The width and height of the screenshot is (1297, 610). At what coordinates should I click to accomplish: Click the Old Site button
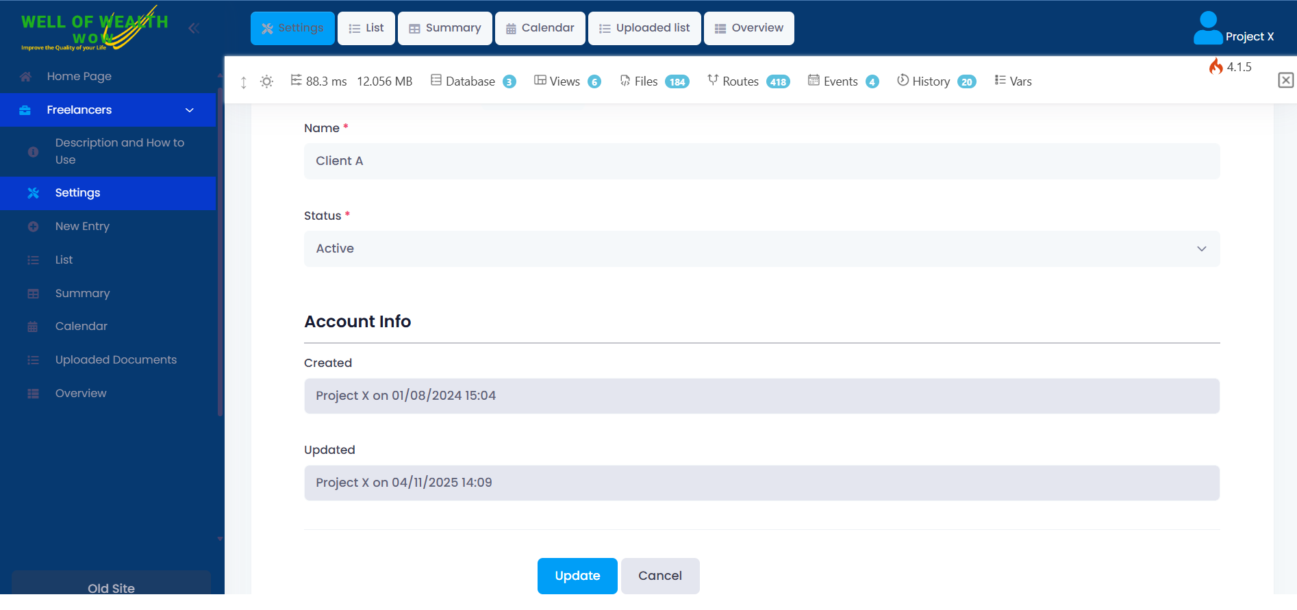pos(111,584)
